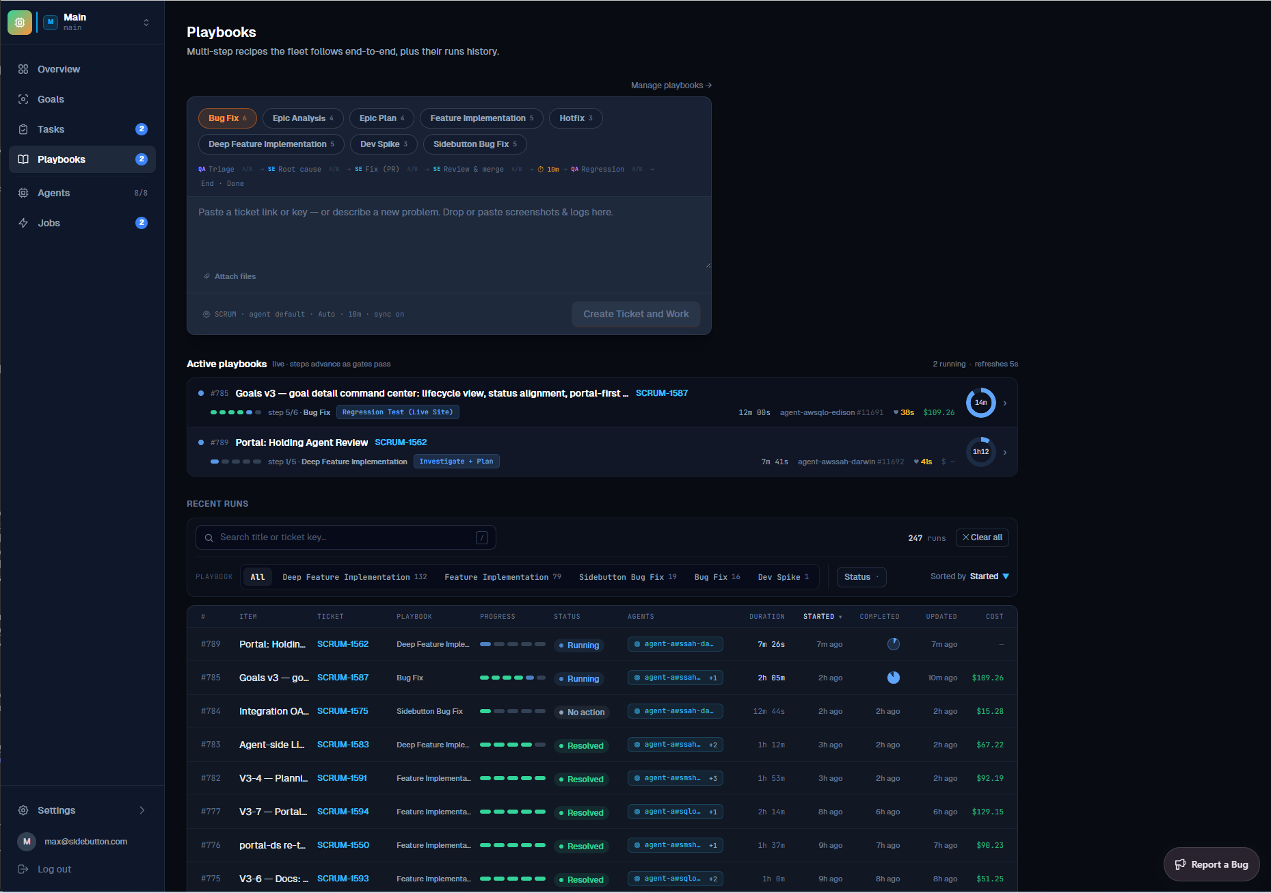Click Clear all filters button

point(982,537)
